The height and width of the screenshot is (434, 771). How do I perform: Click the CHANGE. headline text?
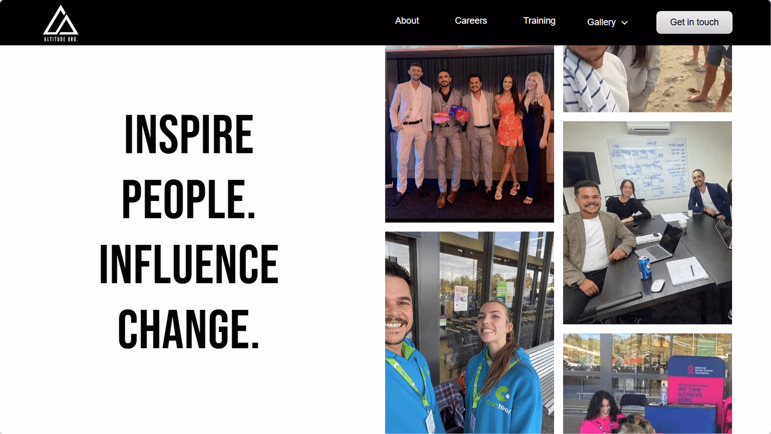click(x=189, y=329)
